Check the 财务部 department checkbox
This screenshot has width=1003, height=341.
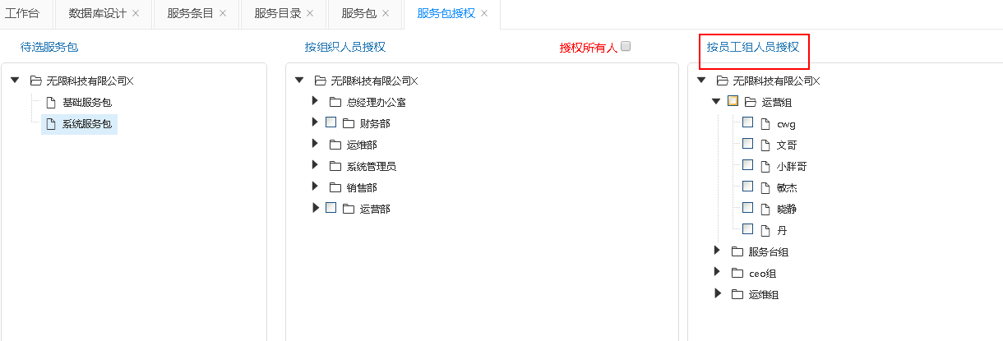pyautogui.click(x=331, y=122)
